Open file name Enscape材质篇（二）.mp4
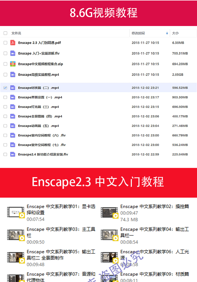Viewport: 197px width, 282px height. (x=38, y=88)
